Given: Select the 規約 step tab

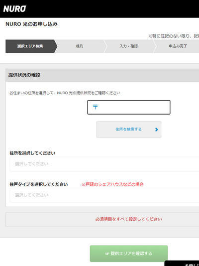Looking at the screenshot, I should 79,46.
